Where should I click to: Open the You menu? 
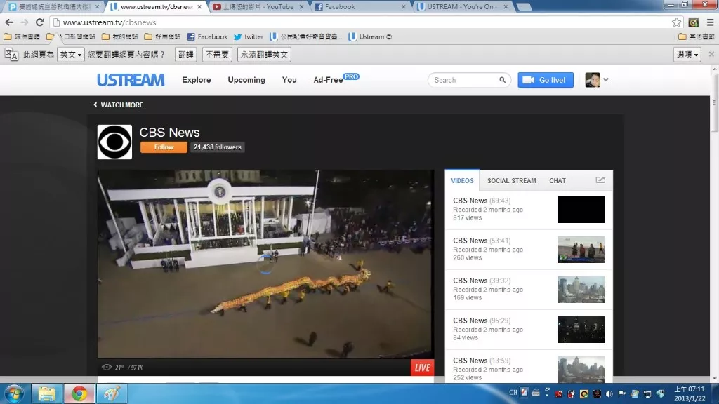tap(289, 80)
